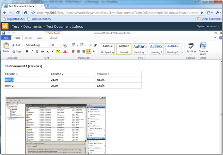
Task: Click the Save icon in quick access toolbar
Action: pyautogui.click(x=3, y=33)
